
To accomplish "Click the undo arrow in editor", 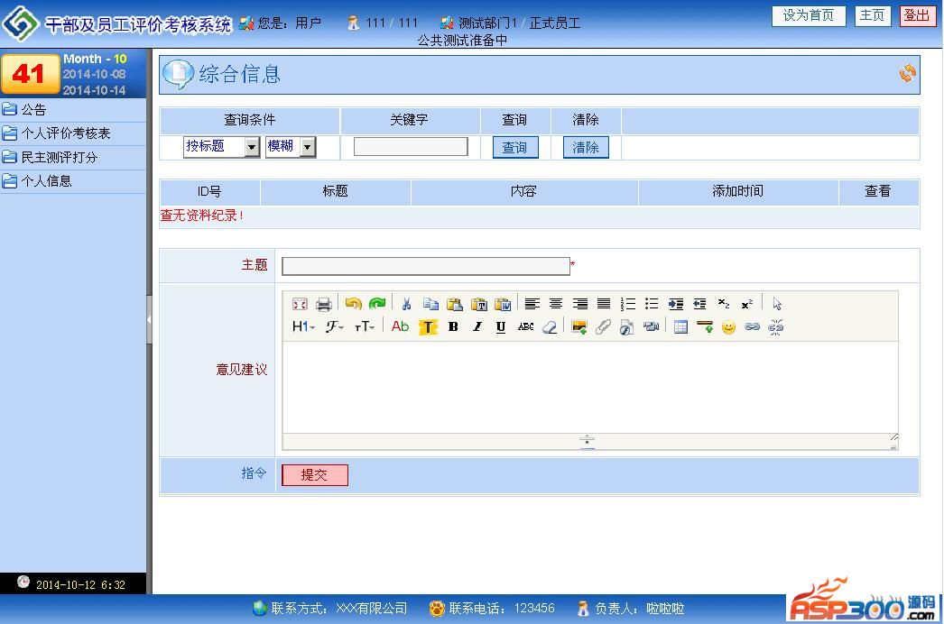I will pyautogui.click(x=354, y=304).
